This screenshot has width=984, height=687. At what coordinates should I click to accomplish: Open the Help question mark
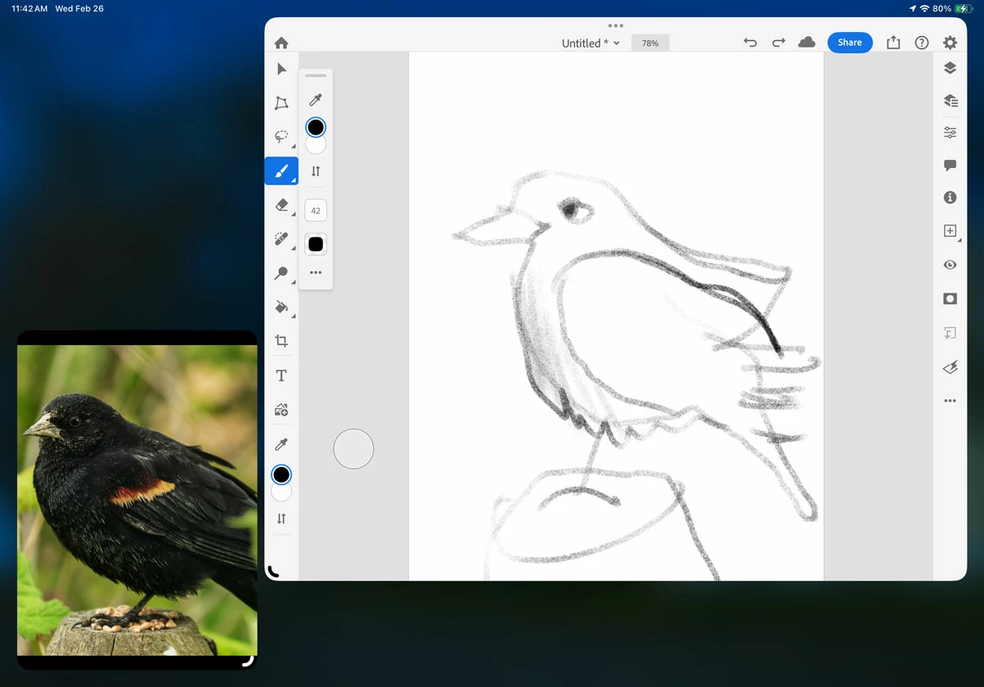(x=922, y=43)
